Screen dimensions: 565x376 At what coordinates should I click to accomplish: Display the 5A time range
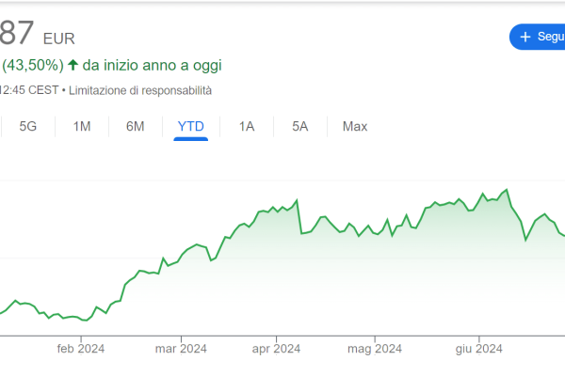pyautogui.click(x=300, y=126)
